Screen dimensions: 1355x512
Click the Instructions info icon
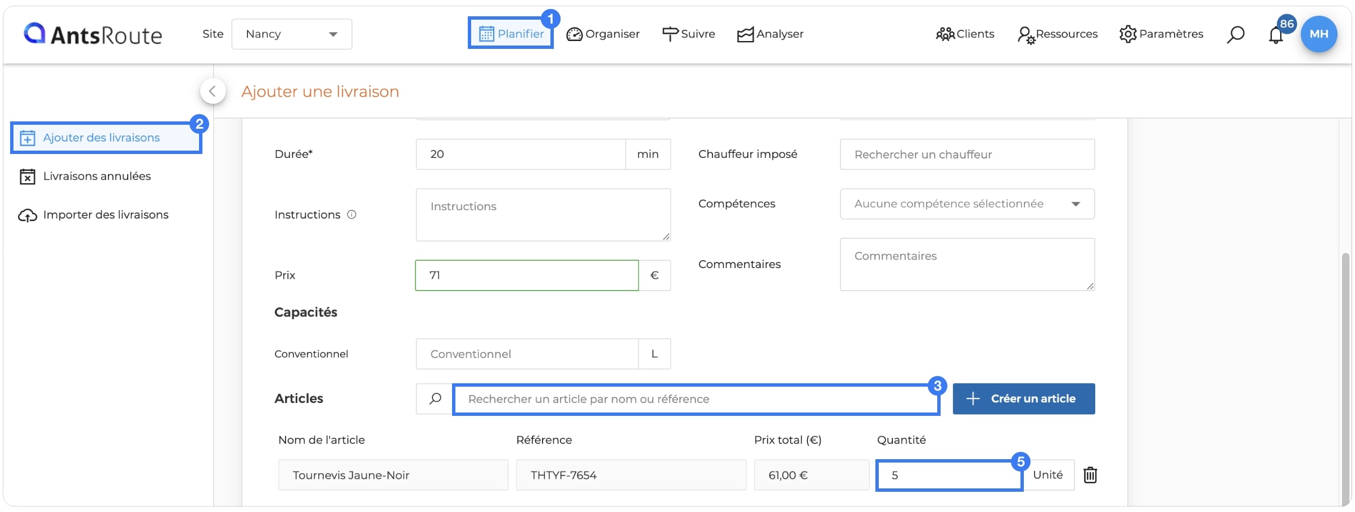click(351, 214)
